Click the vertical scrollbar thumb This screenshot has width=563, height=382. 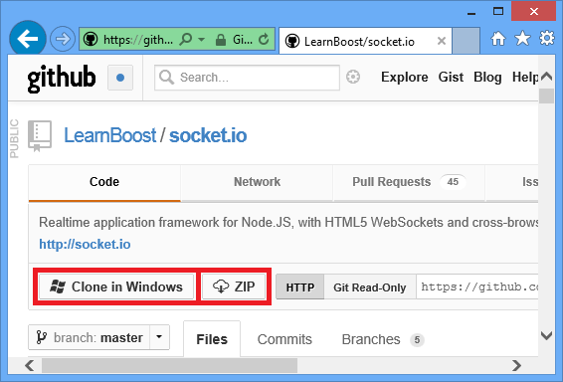coord(546,96)
